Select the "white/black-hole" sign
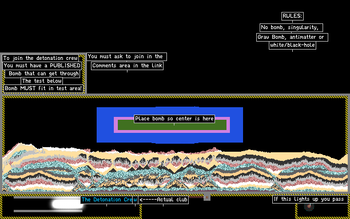The width and height of the screenshot is (350, 219). pyautogui.click(x=292, y=45)
